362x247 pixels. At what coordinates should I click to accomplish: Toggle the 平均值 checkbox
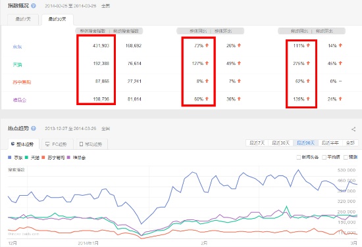click(x=324, y=158)
